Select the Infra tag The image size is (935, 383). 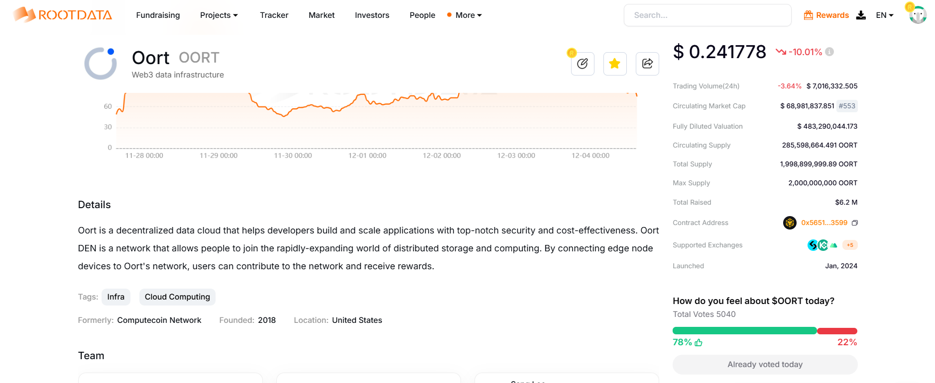(116, 297)
